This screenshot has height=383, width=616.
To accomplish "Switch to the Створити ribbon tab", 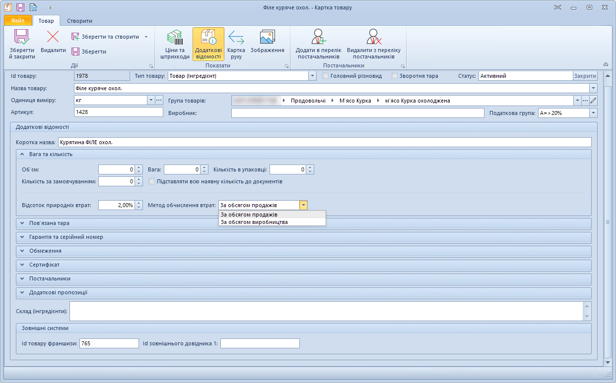I will click(80, 21).
